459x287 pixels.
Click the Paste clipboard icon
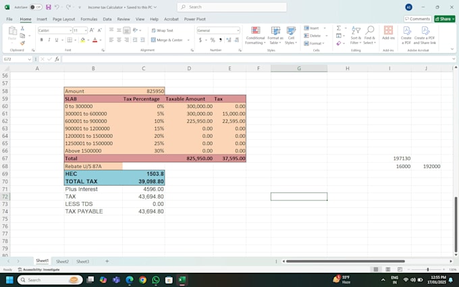pos(12,30)
